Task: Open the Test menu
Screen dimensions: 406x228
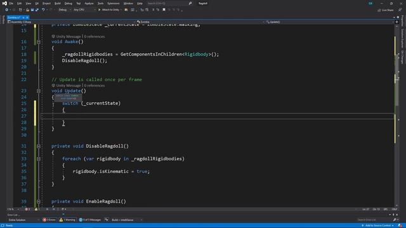Action: (x=79, y=3)
